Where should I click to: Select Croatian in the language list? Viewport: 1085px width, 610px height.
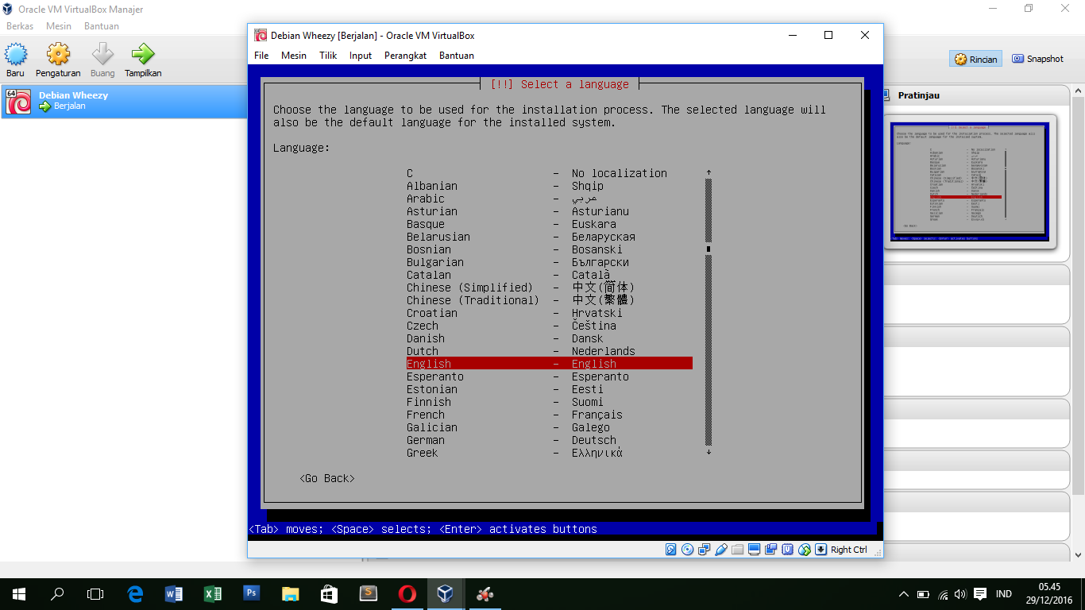coord(550,313)
